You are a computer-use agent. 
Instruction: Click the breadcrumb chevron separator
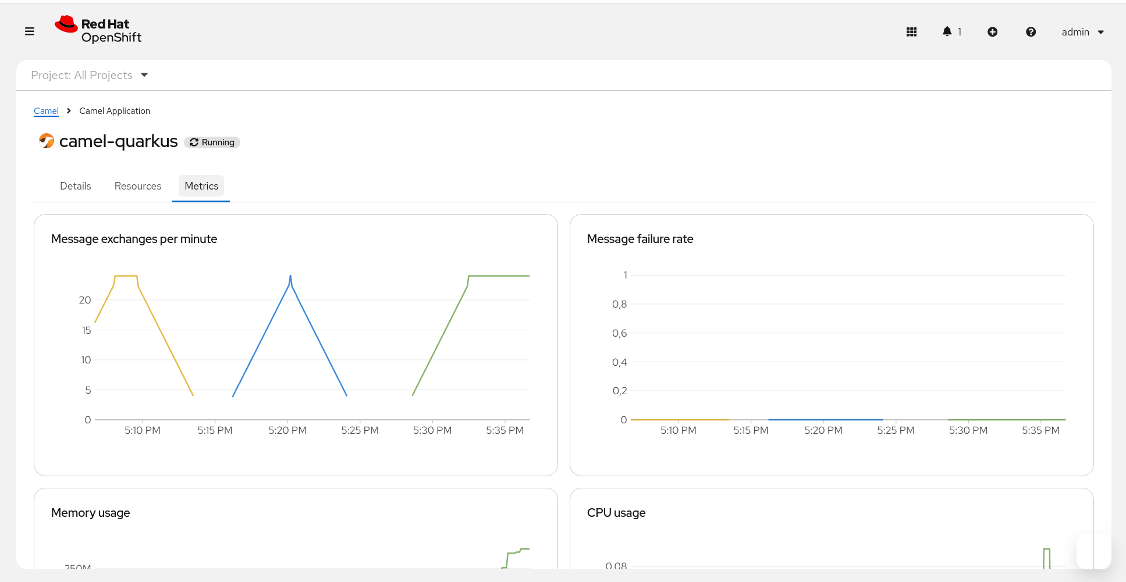69,110
